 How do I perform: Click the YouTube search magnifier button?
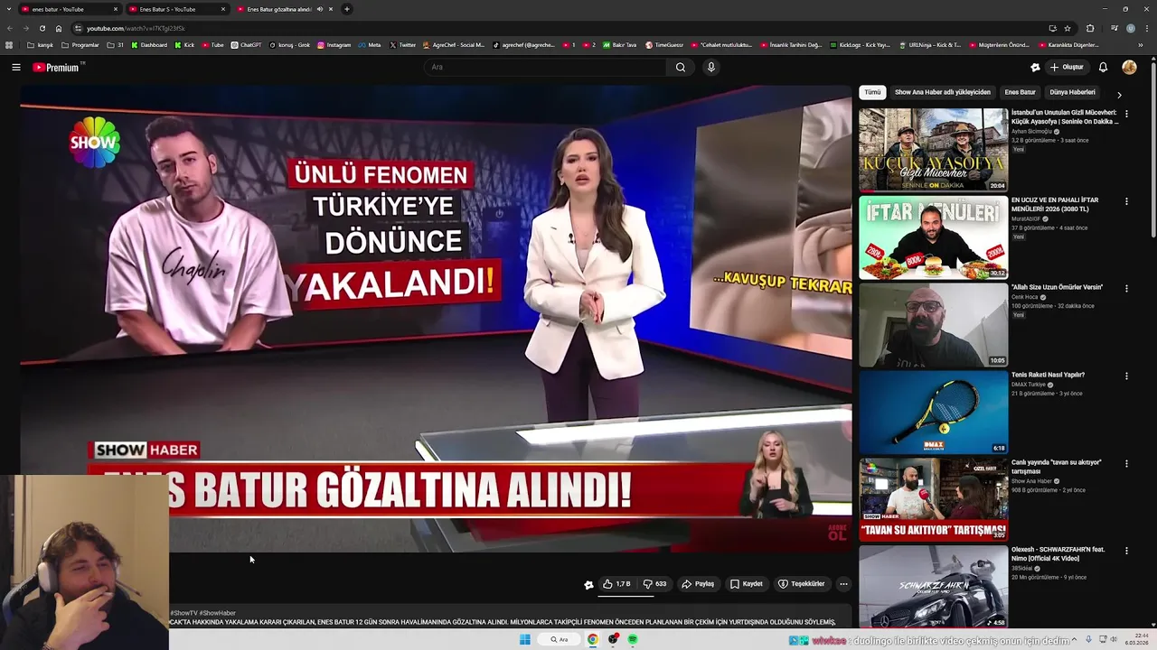click(681, 67)
